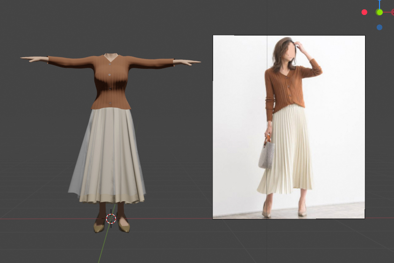
Task: Click the handbag in the reference photo
Action: pyautogui.click(x=266, y=154)
